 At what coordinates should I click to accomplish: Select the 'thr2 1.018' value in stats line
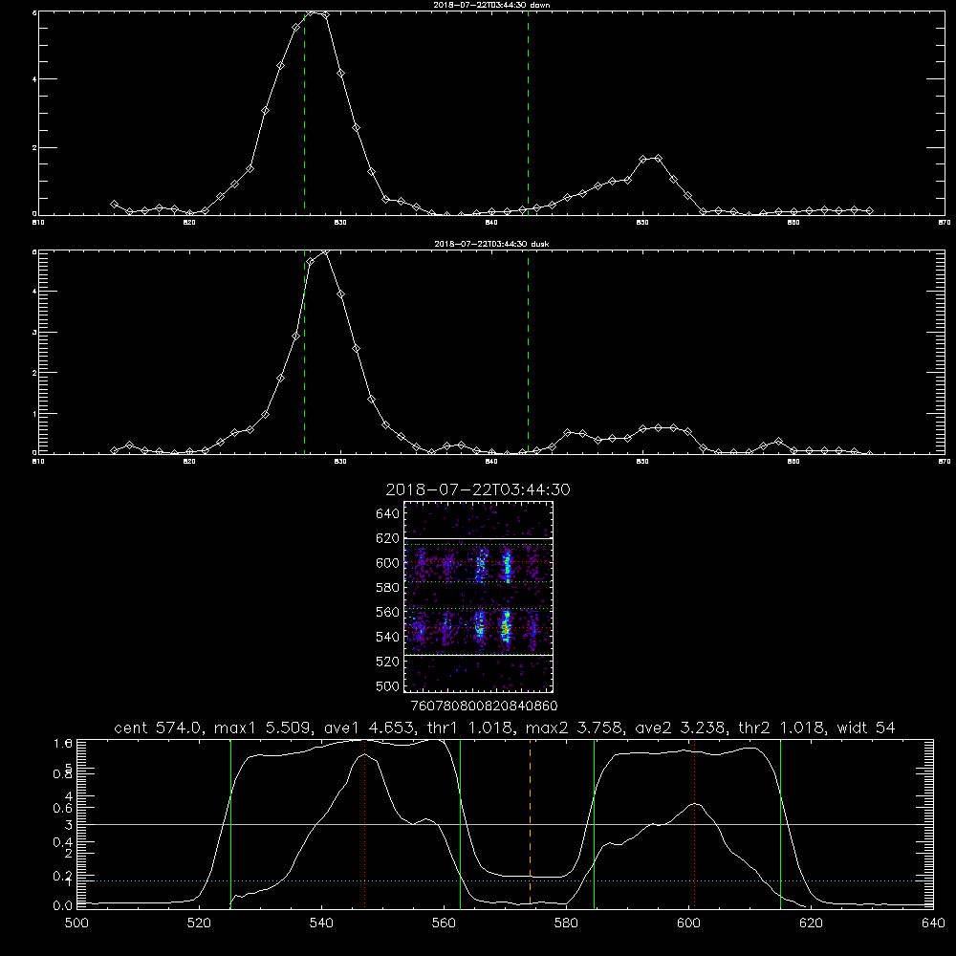(783, 728)
